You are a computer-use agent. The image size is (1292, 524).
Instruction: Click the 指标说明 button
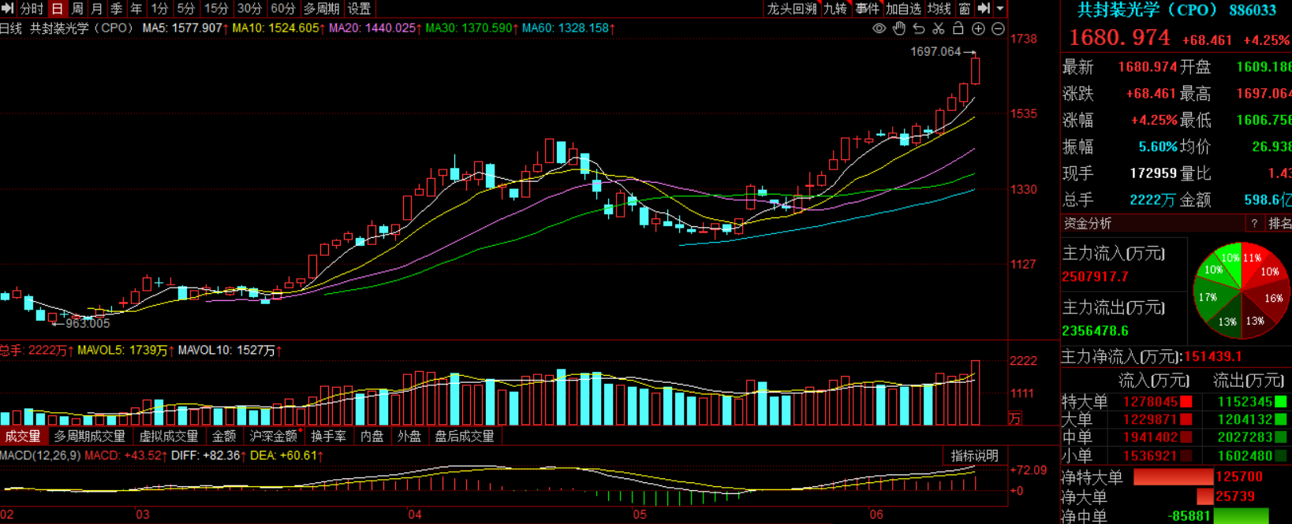coord(974,455)
